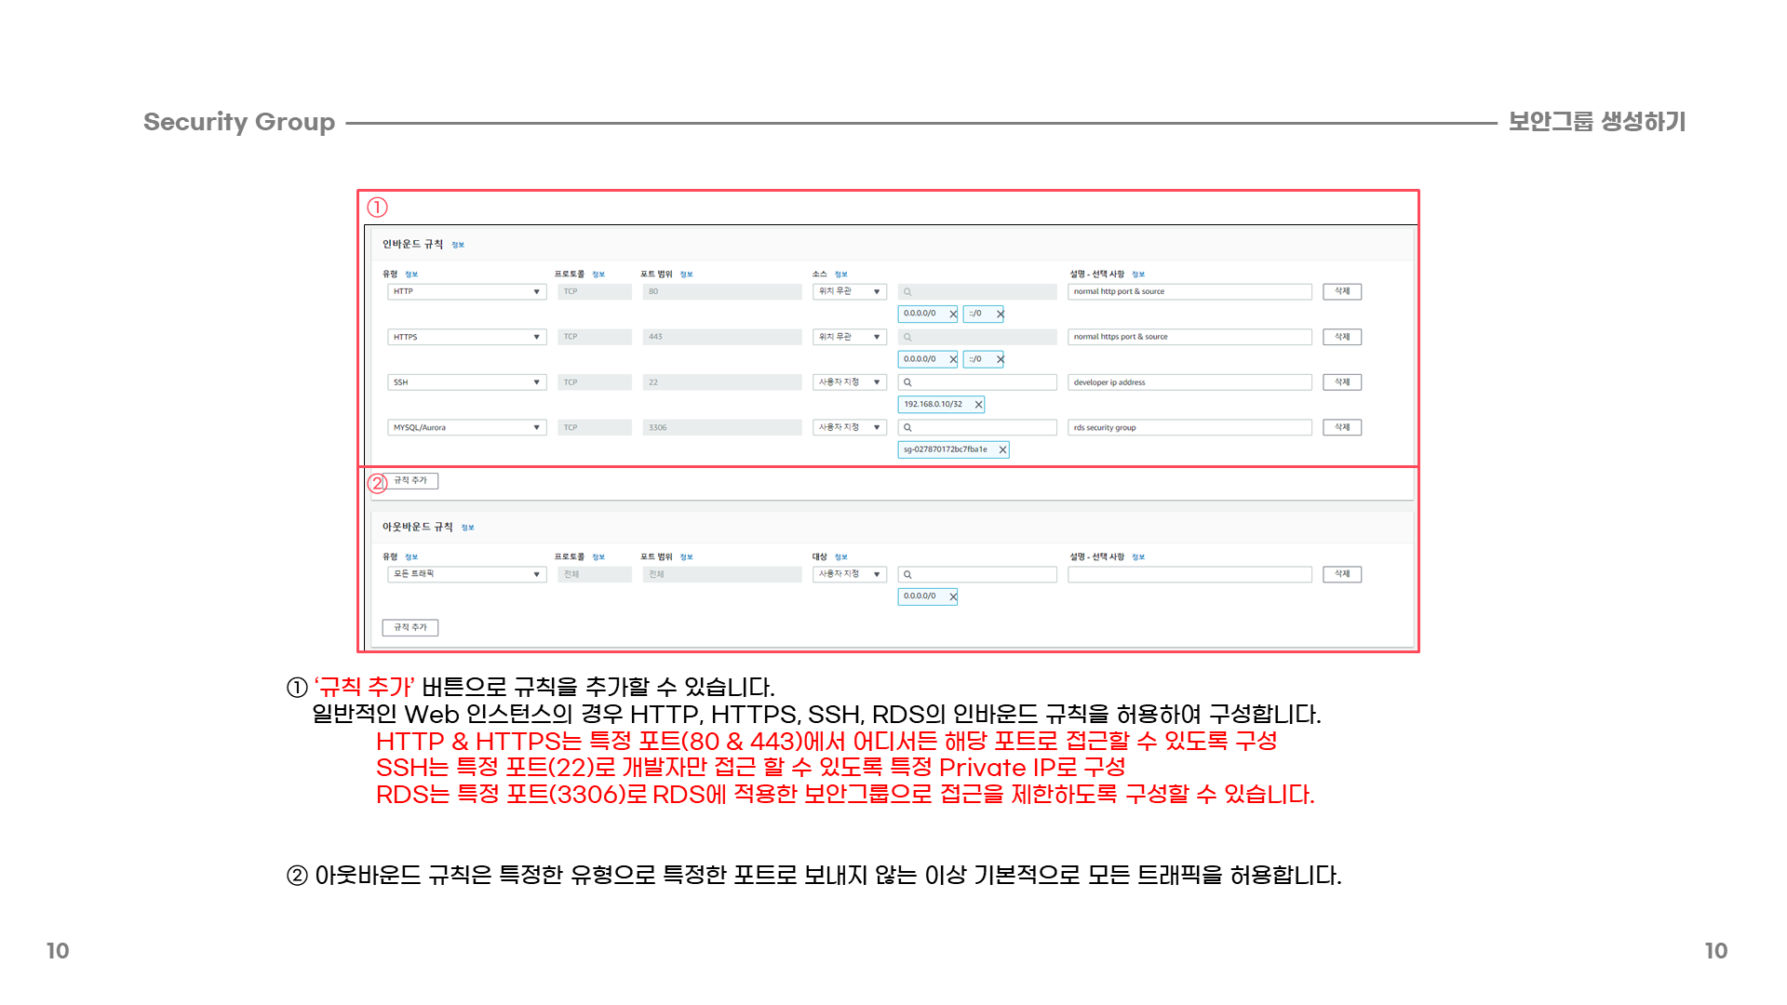1787x1005 pixels.
Task: Open outbound 프로토콜 정보 link
Action: point(598,557)
